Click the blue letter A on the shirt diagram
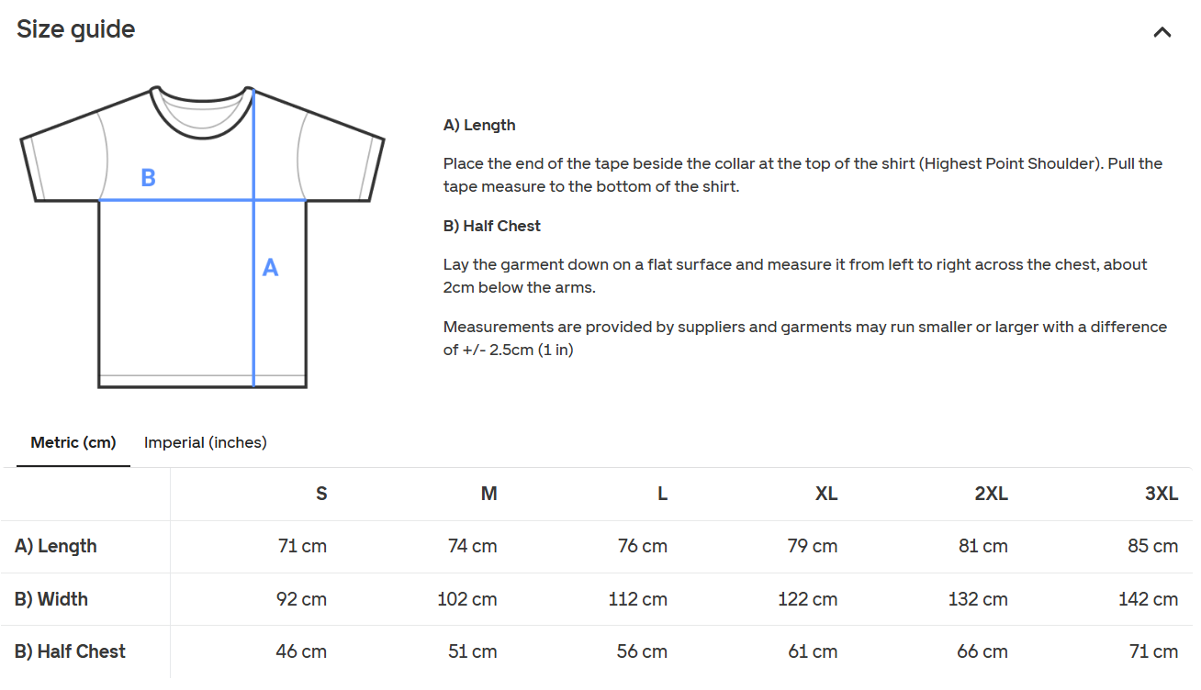1201x690 pixels. coord(270,268)
